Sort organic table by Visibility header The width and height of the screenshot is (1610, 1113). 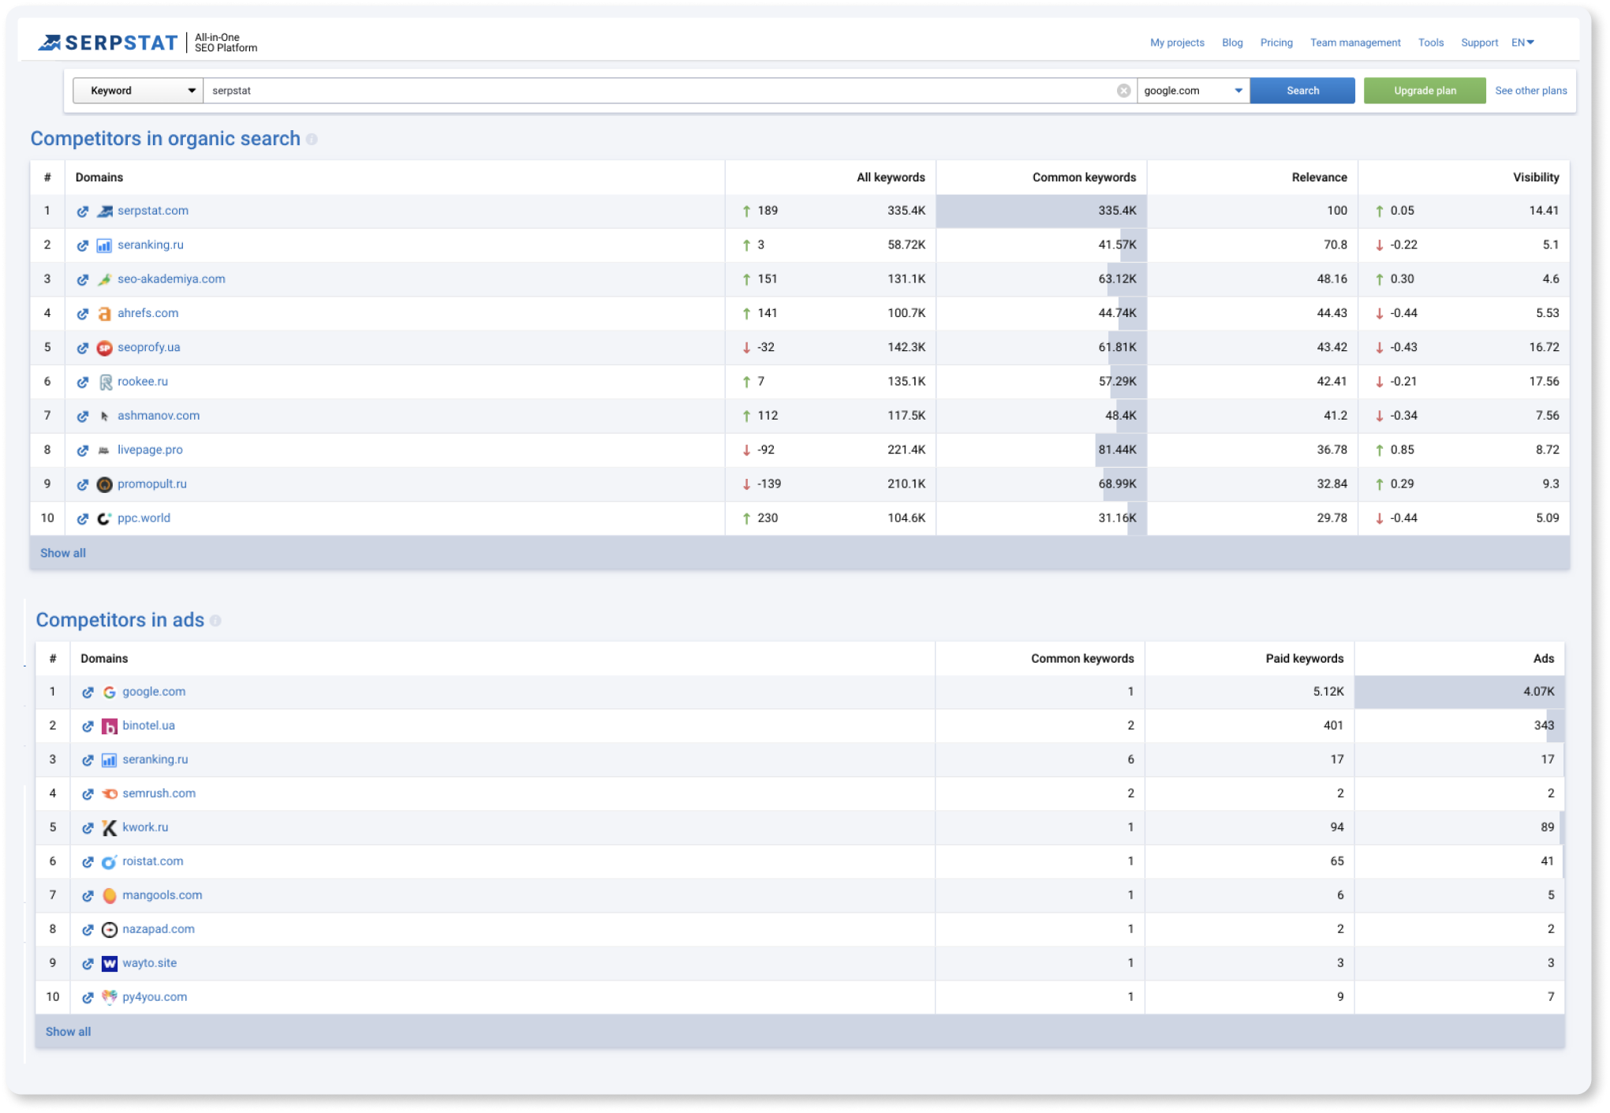click(1535, 177)
